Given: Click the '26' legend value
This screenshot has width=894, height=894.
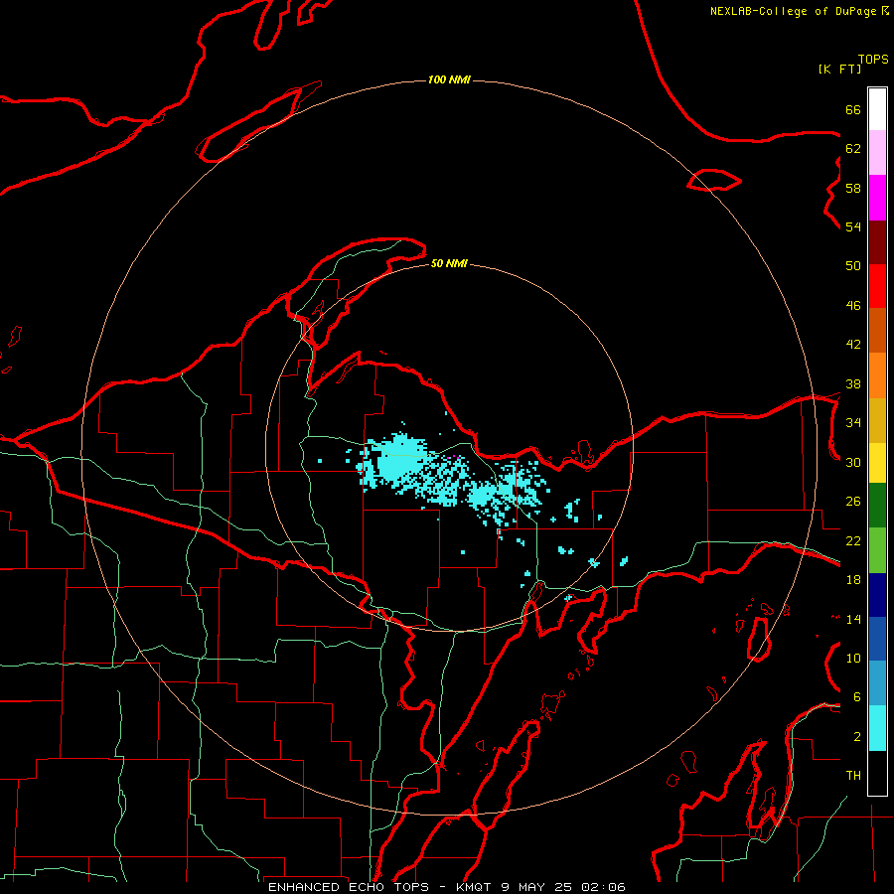Looking at the screenshot, I should click(853, 502).
